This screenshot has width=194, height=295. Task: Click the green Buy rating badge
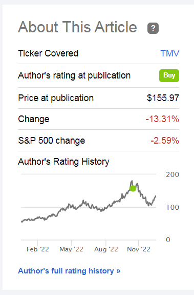[x=169, y=75]
